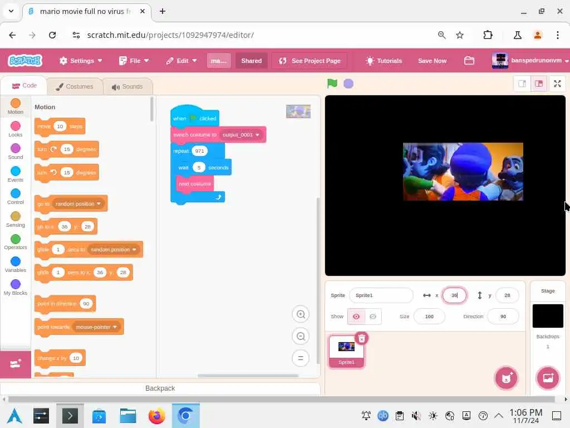Viewport: 570px width, 428px height.
Task: Click See Project Page button
Action: coord(309,61)
